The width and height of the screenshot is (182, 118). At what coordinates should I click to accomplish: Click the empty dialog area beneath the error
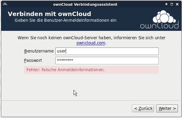(x=91, y=87)
